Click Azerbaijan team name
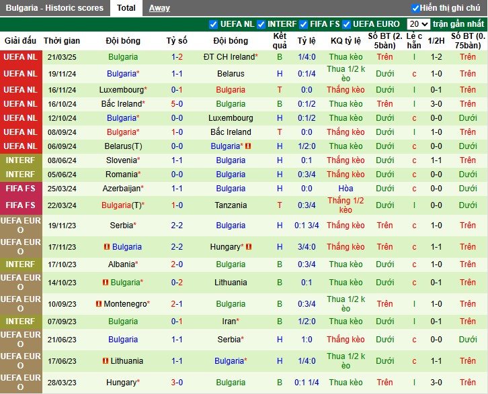This screenshot has height=394, width=488. coord(122,189)
